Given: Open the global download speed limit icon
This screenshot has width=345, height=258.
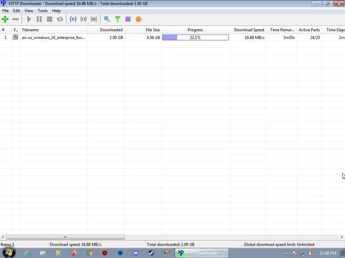Looking at the screenshot, I should point(128,19).
